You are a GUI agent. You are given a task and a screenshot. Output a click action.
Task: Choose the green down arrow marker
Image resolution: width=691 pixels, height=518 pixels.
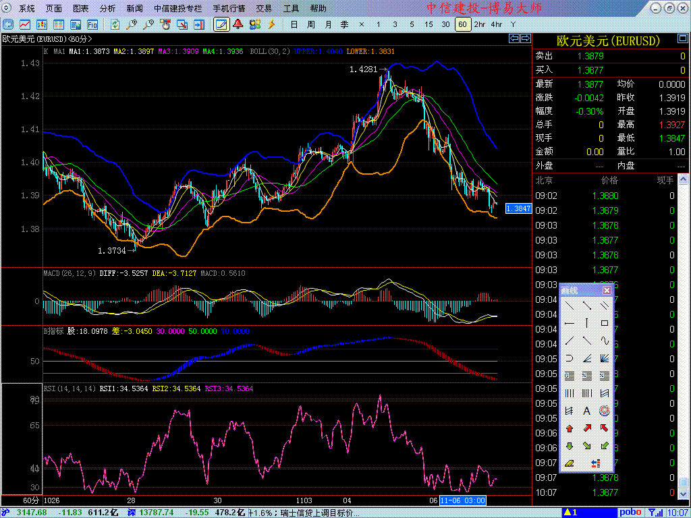click(569, 445)
